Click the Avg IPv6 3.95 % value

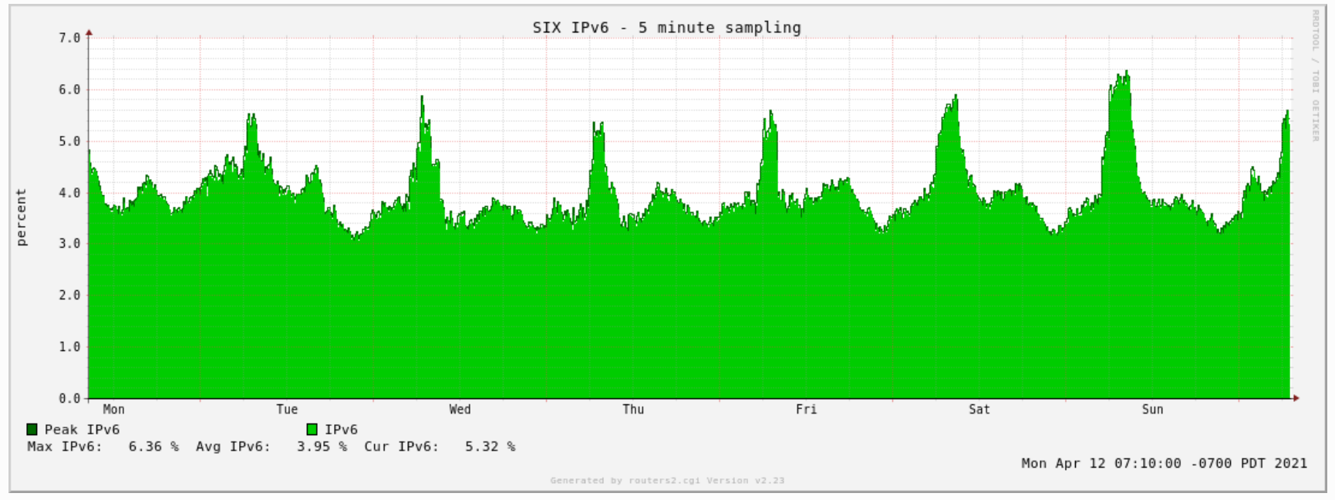[321, 447]
